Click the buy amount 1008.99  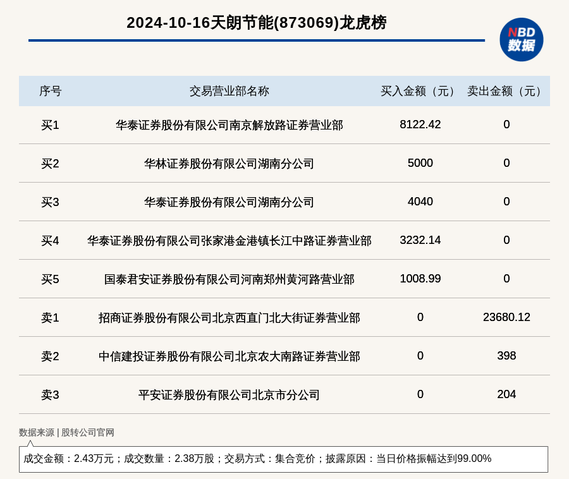pos(420,279)
